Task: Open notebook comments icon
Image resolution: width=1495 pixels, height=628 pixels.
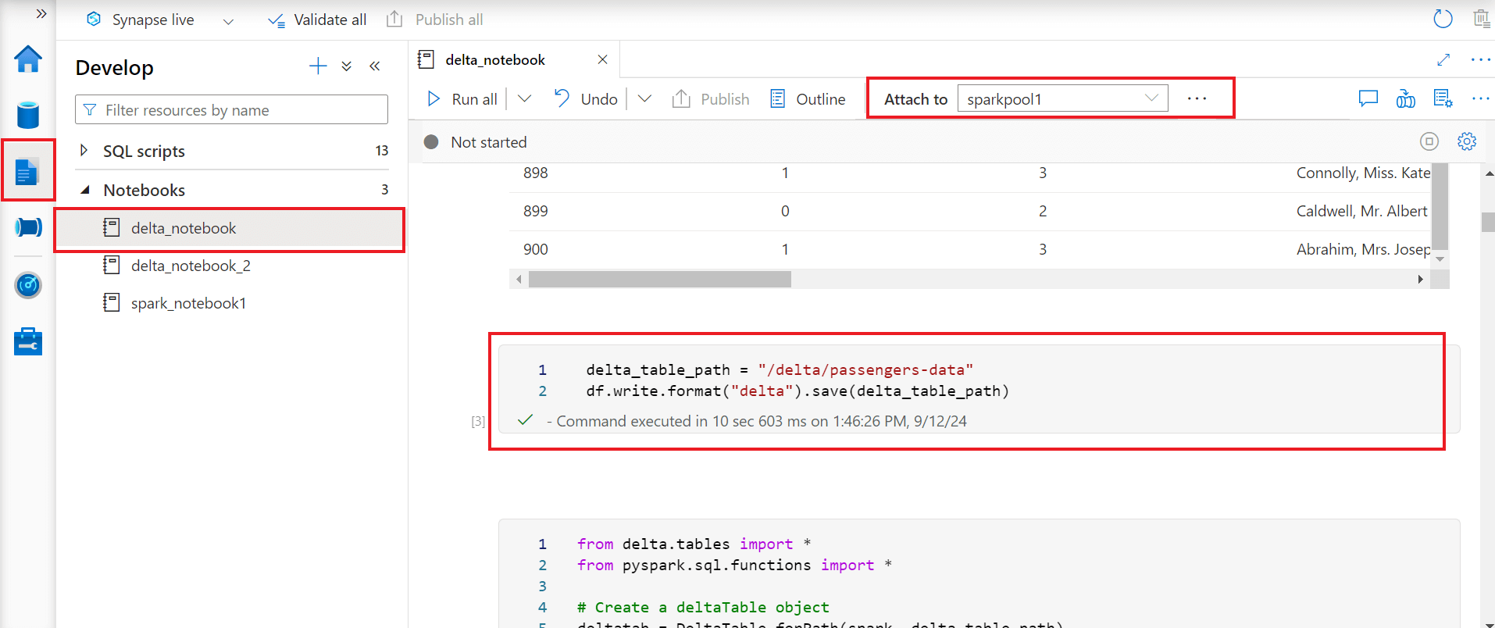Action: tap(1368, 99)
